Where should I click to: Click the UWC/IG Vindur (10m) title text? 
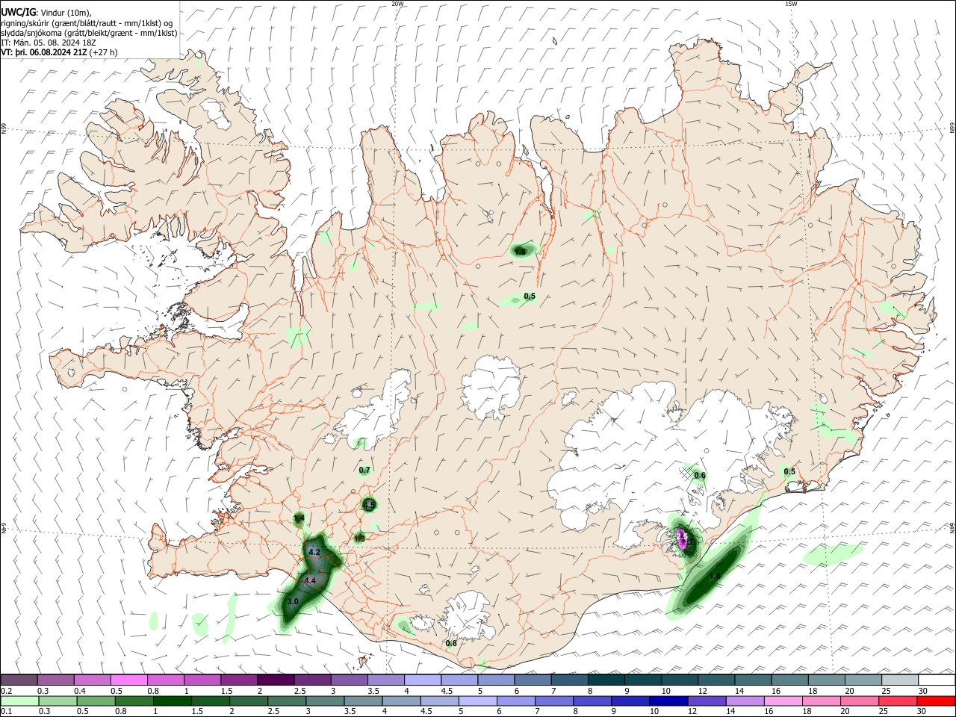click(x=46, y=13)
